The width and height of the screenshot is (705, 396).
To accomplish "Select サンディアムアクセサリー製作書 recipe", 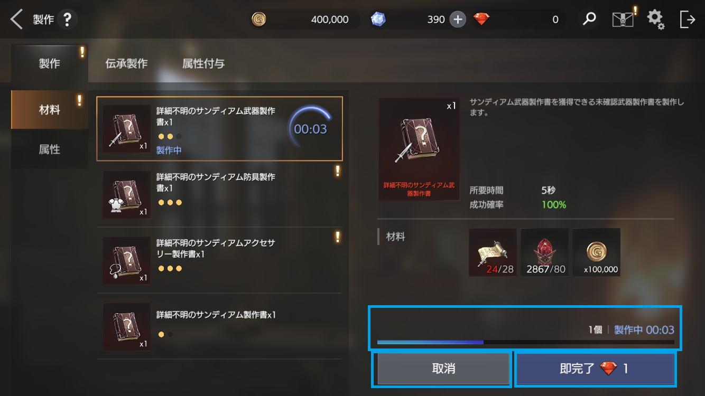I will coord(219,261).
